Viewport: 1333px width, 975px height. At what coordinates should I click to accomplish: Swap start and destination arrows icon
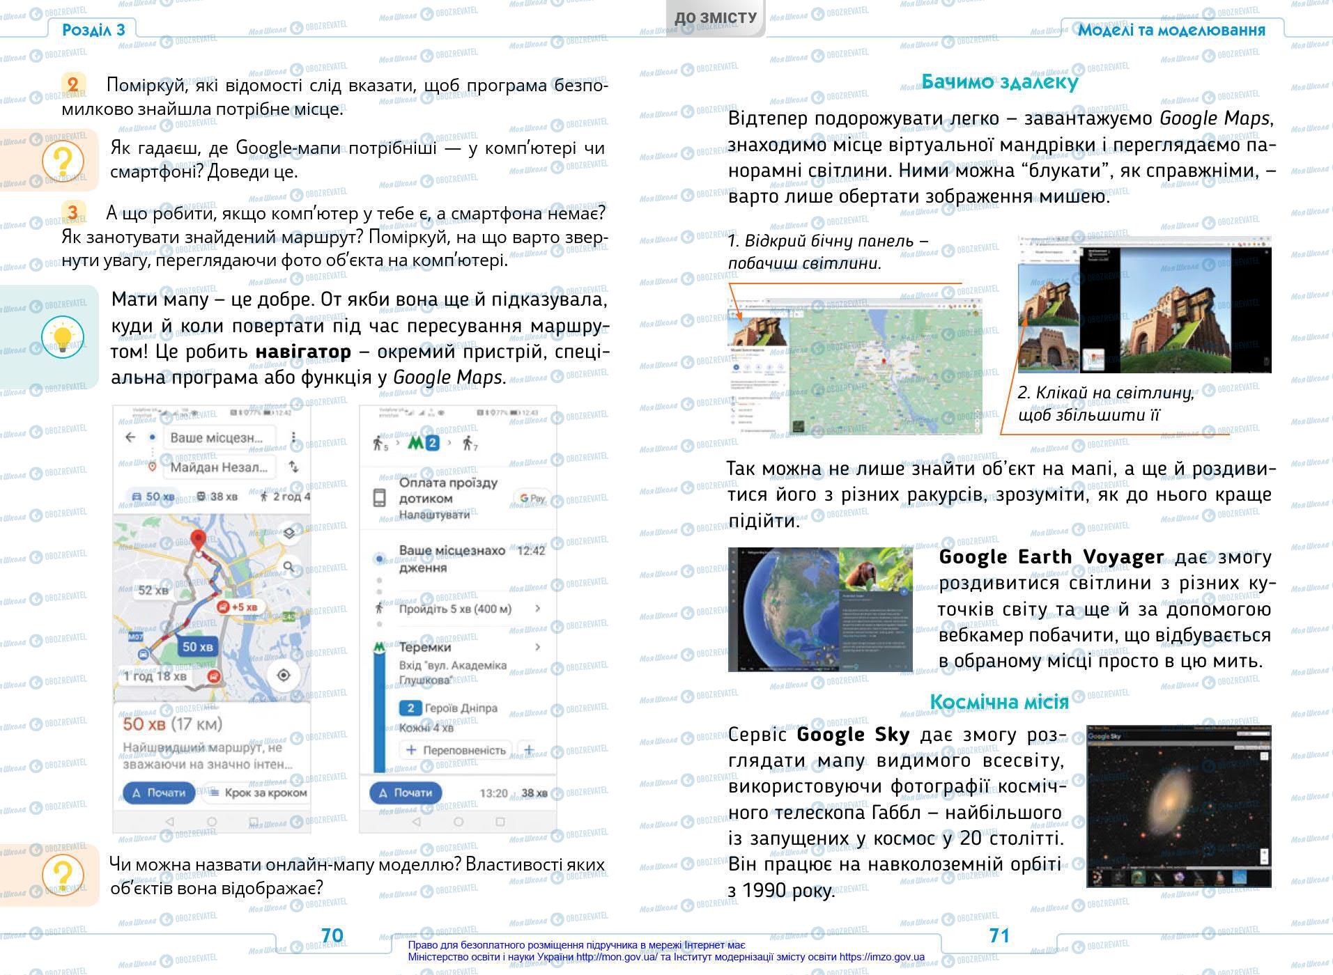[294, 467]
